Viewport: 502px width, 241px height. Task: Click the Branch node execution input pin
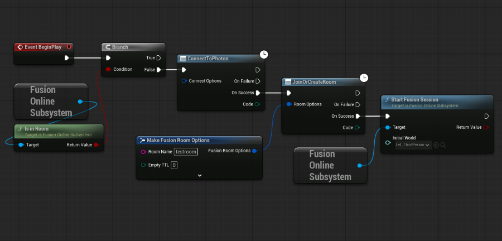pyautogui.click(x=108, y=58)
